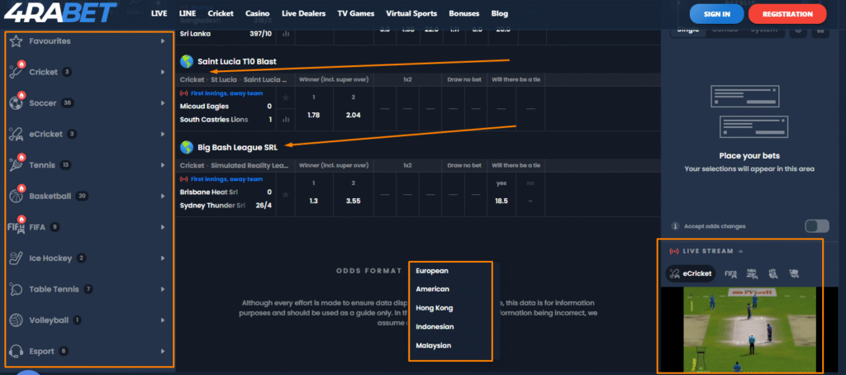846x375 pixels.
Task: Click the FIFA icon in sidebar
Action: tap(16, 227)
